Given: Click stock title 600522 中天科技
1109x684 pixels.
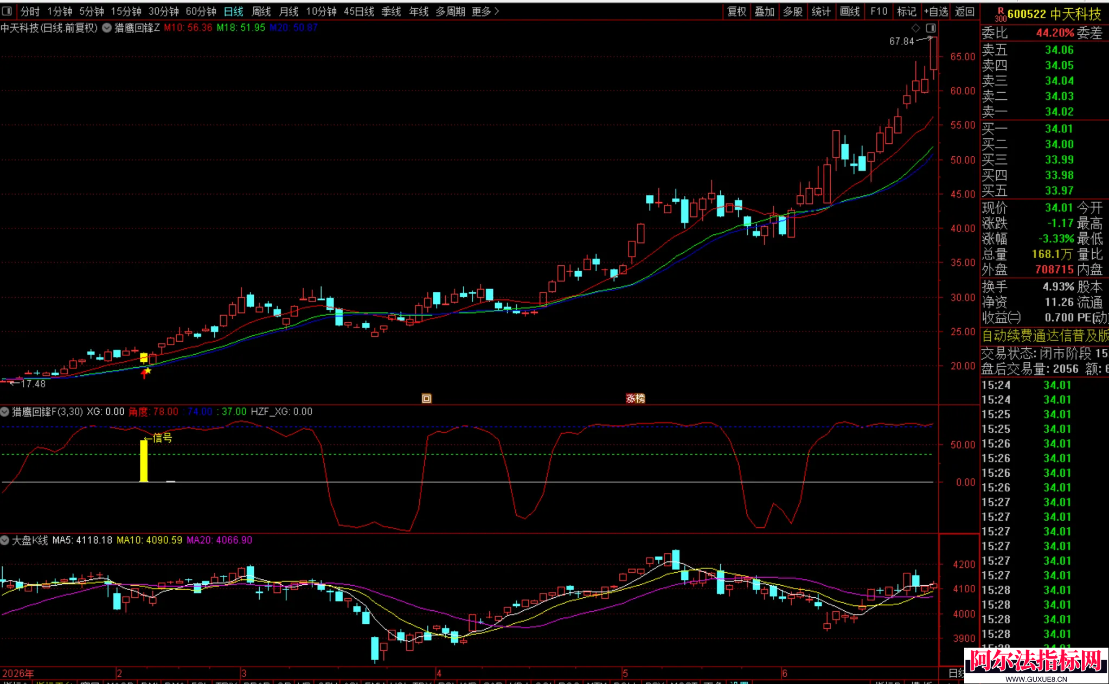Looking at the screenshot, I should pyautogui.click(x=1054, y=14).
